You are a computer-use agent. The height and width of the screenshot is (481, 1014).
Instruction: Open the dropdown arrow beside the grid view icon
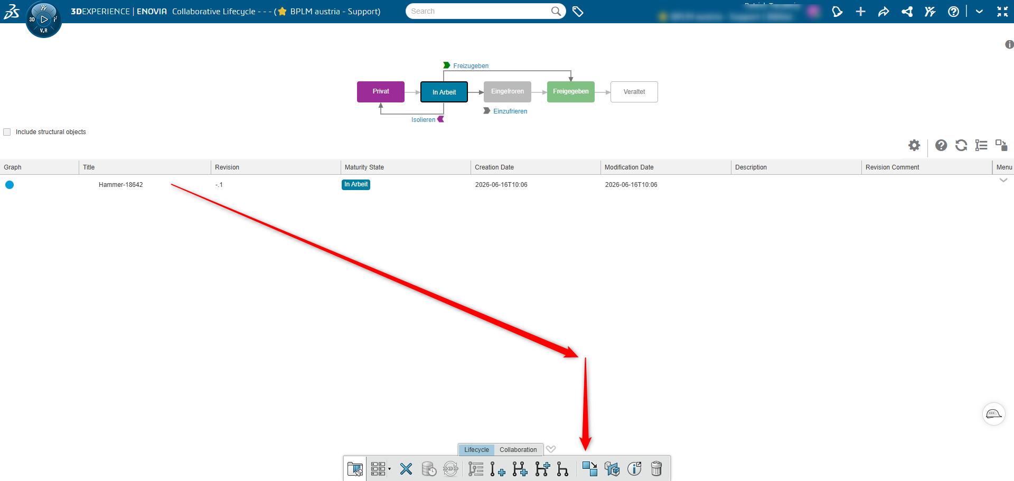(x=389, y=469)
